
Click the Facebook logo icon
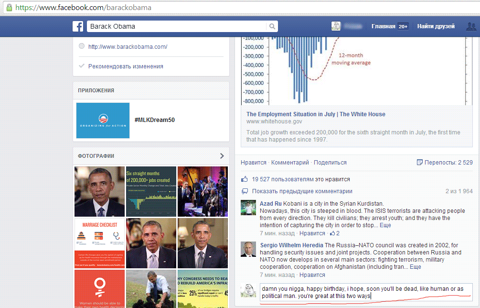pyautogui.click(x=78, y=26)
